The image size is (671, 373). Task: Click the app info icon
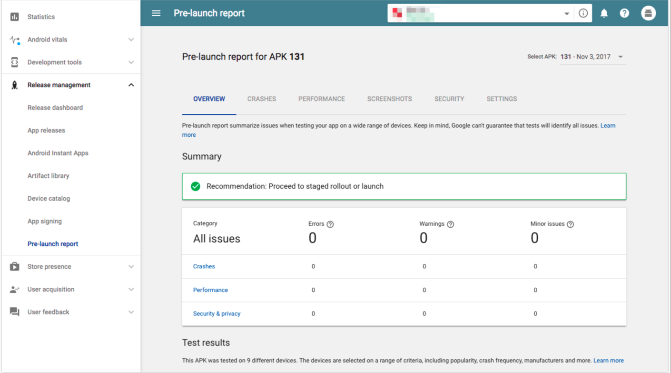pos(583,13)
